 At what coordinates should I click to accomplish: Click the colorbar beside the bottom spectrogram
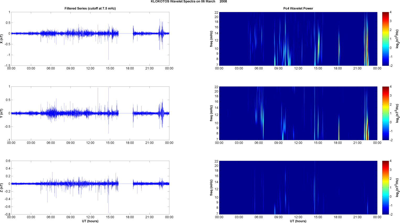click(385, 188)
